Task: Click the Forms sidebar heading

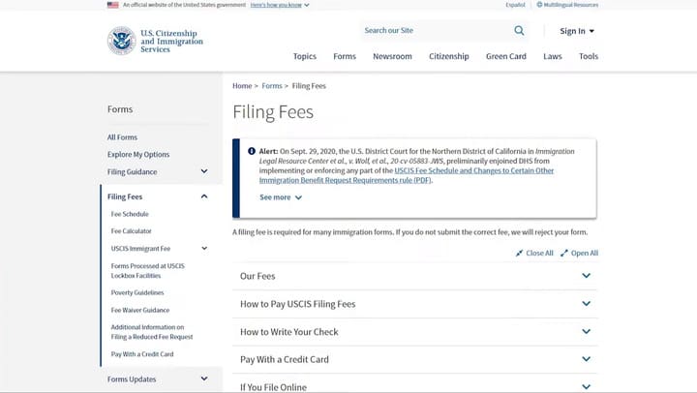Action: click(x=120, y=109)
